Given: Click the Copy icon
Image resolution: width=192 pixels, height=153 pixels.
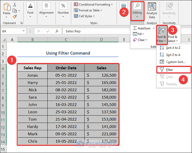Looking at the screenshot, I should [x=15, y=11].
